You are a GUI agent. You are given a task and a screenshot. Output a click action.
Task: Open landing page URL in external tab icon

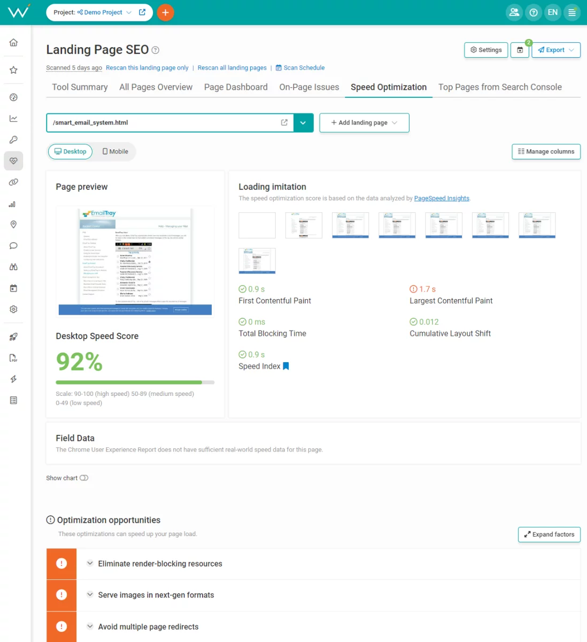[x=284, y=123]
